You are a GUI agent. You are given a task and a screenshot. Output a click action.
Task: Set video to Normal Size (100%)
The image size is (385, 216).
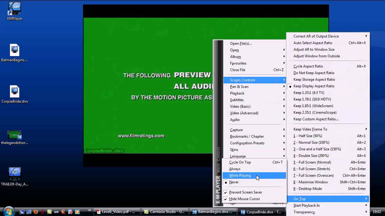[x=328, y=142]
